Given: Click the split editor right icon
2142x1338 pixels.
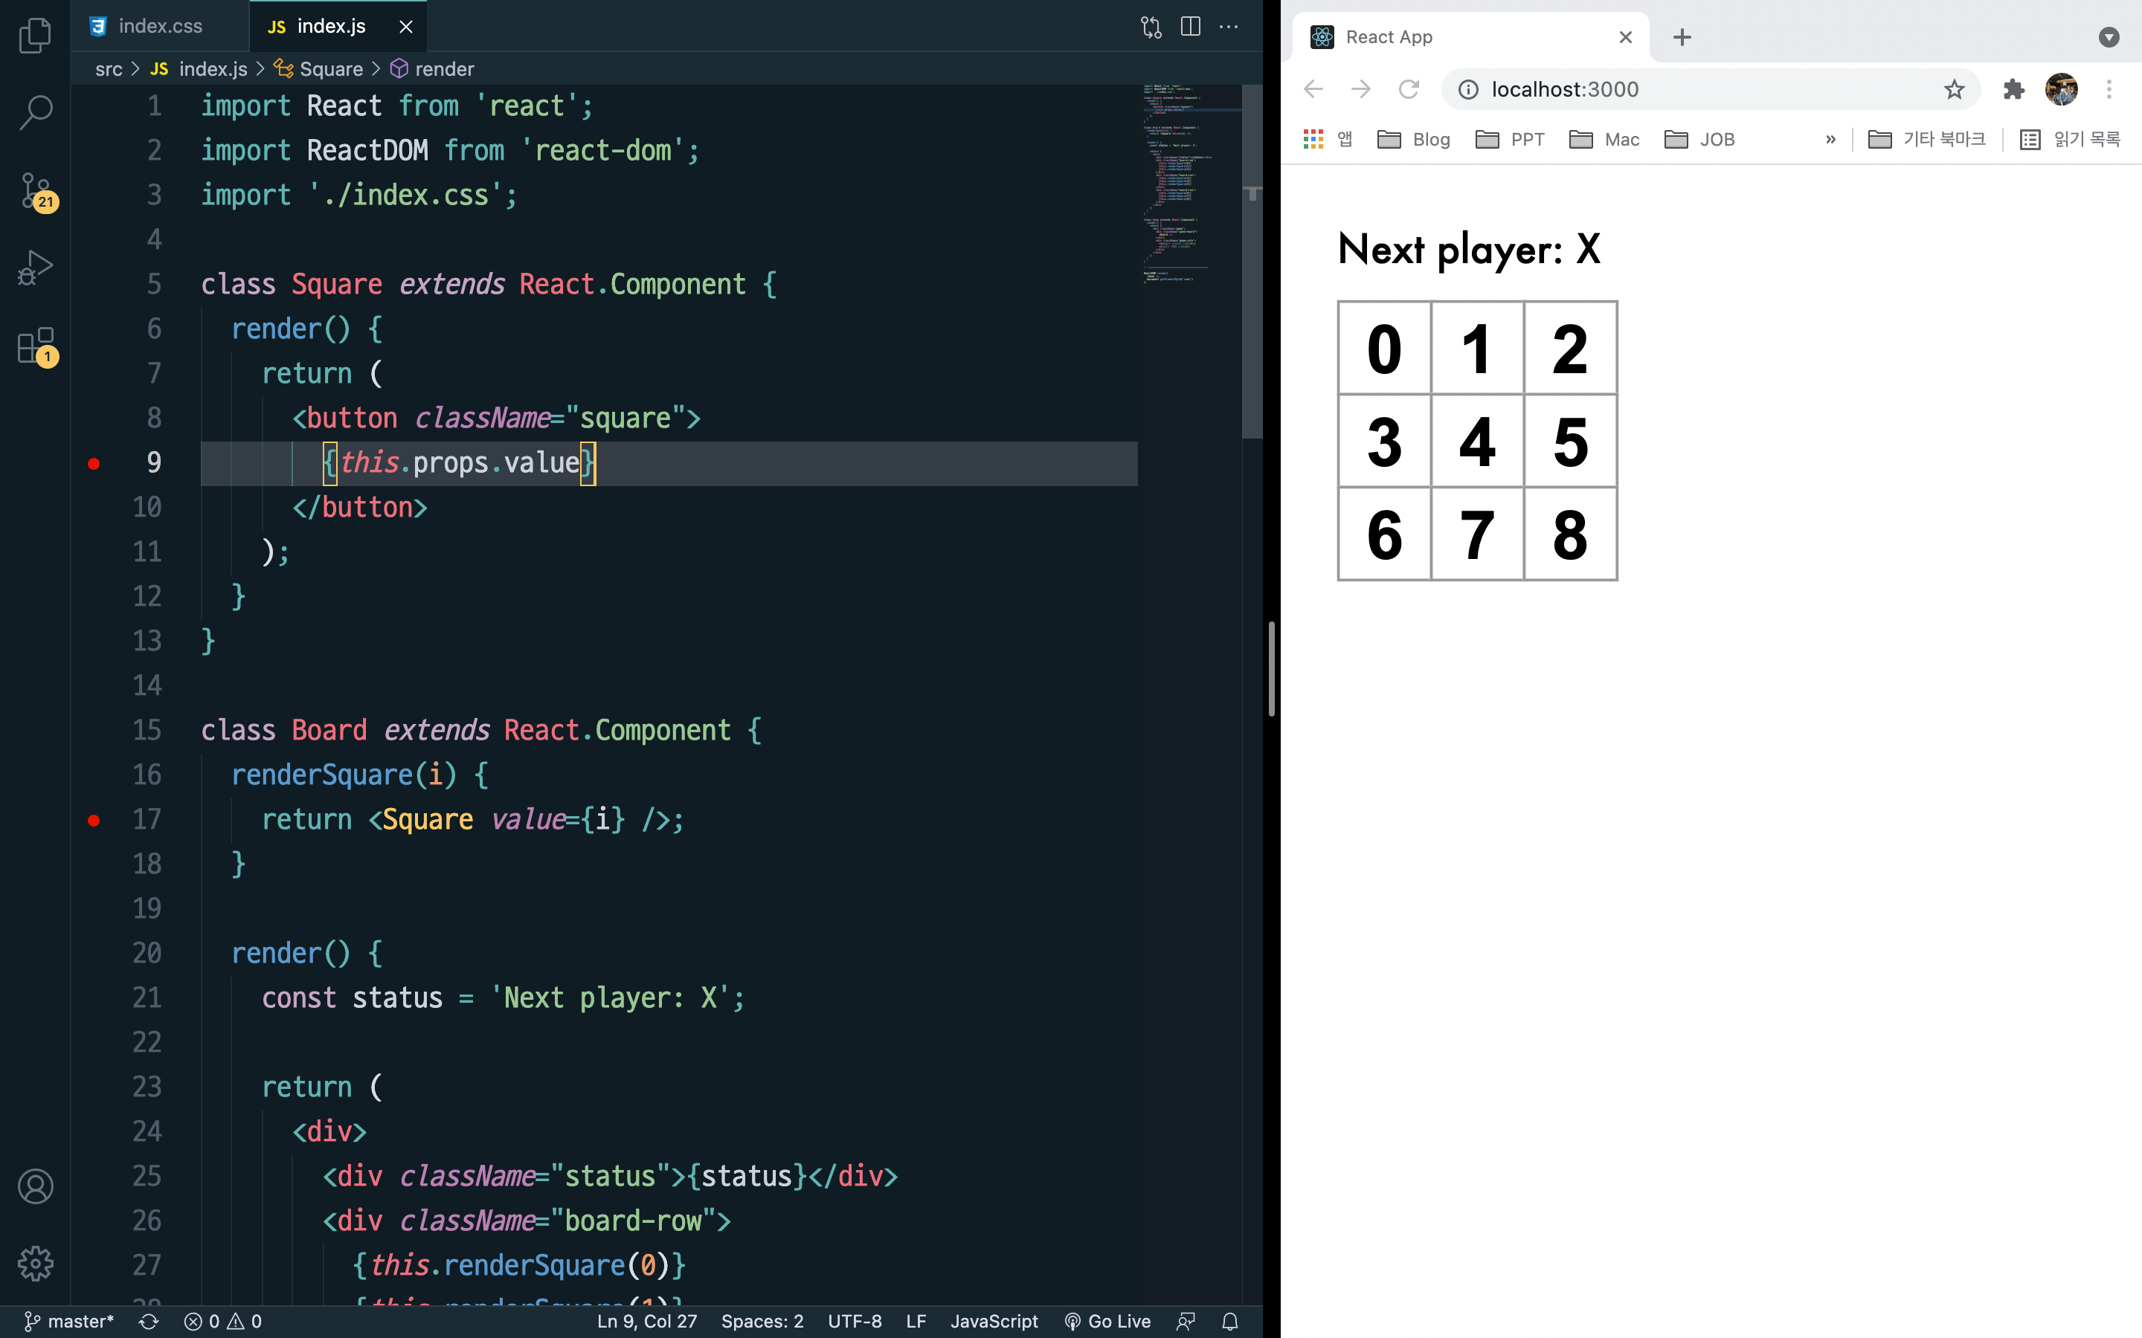Looking at the screenshot, I should (x=1191, y=27).
